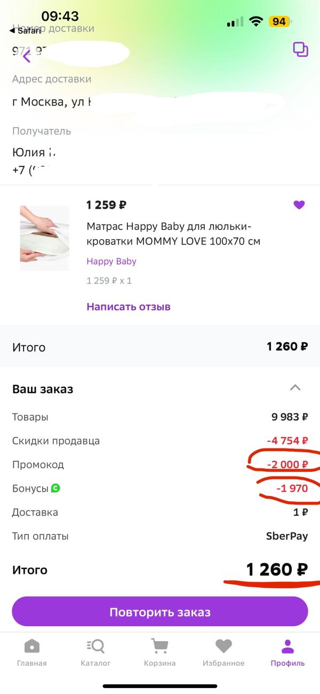Collapse the 'Ваш заказ' section chevron
Viewport: 320px width, 694px height.
[295, 388]
